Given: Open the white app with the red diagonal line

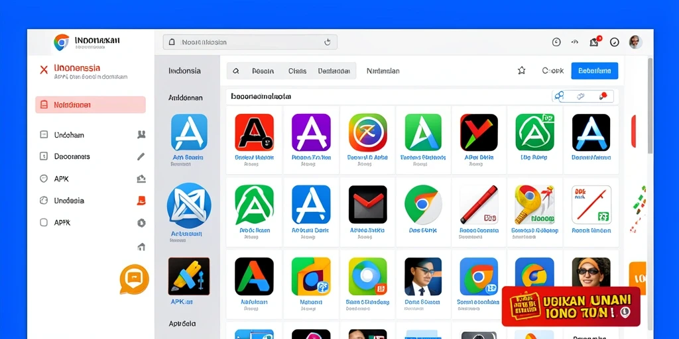Looking at the screenshot, I should tap(591, 205).
